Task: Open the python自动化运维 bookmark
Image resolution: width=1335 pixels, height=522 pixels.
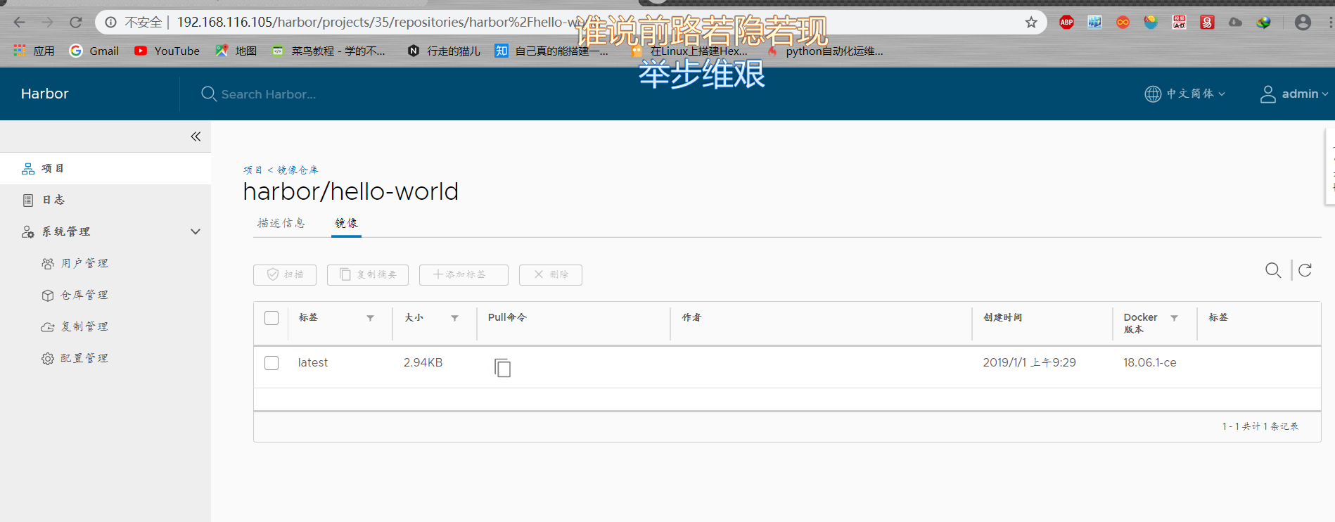Action: 826,51
